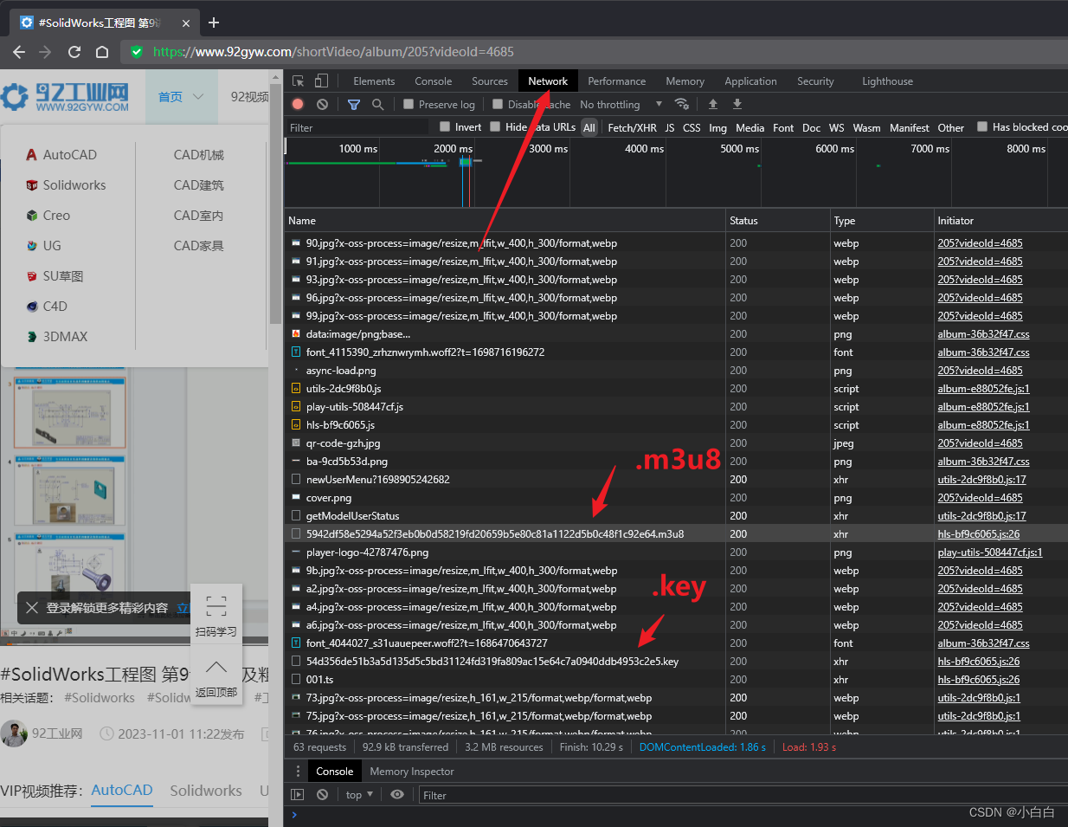Screen dimensions: 1068x827
Task: Reload the page with the refresh icon
Action: [74, 52]
